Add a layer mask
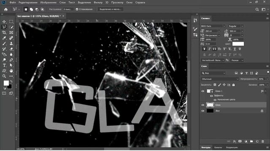270x151 pixels. 240,141
